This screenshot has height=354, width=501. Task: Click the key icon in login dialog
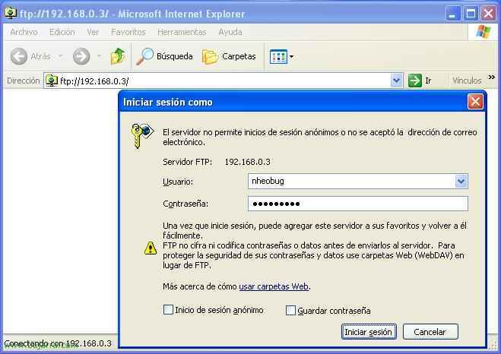tap(142, 136)
